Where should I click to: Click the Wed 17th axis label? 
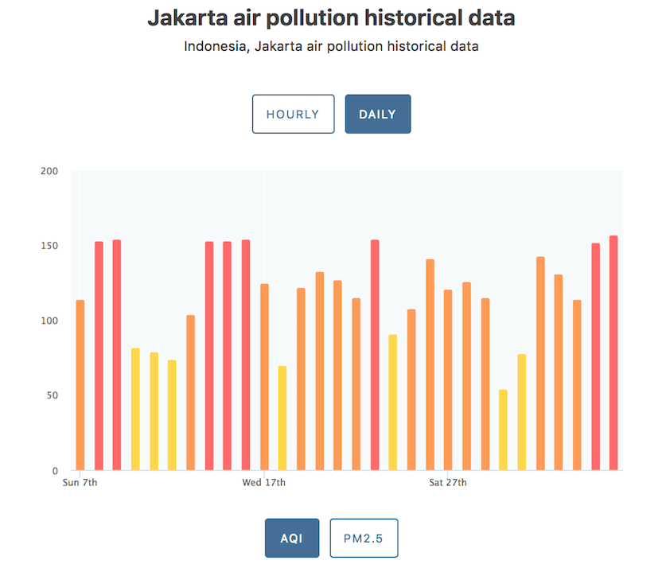coord(264,482)
